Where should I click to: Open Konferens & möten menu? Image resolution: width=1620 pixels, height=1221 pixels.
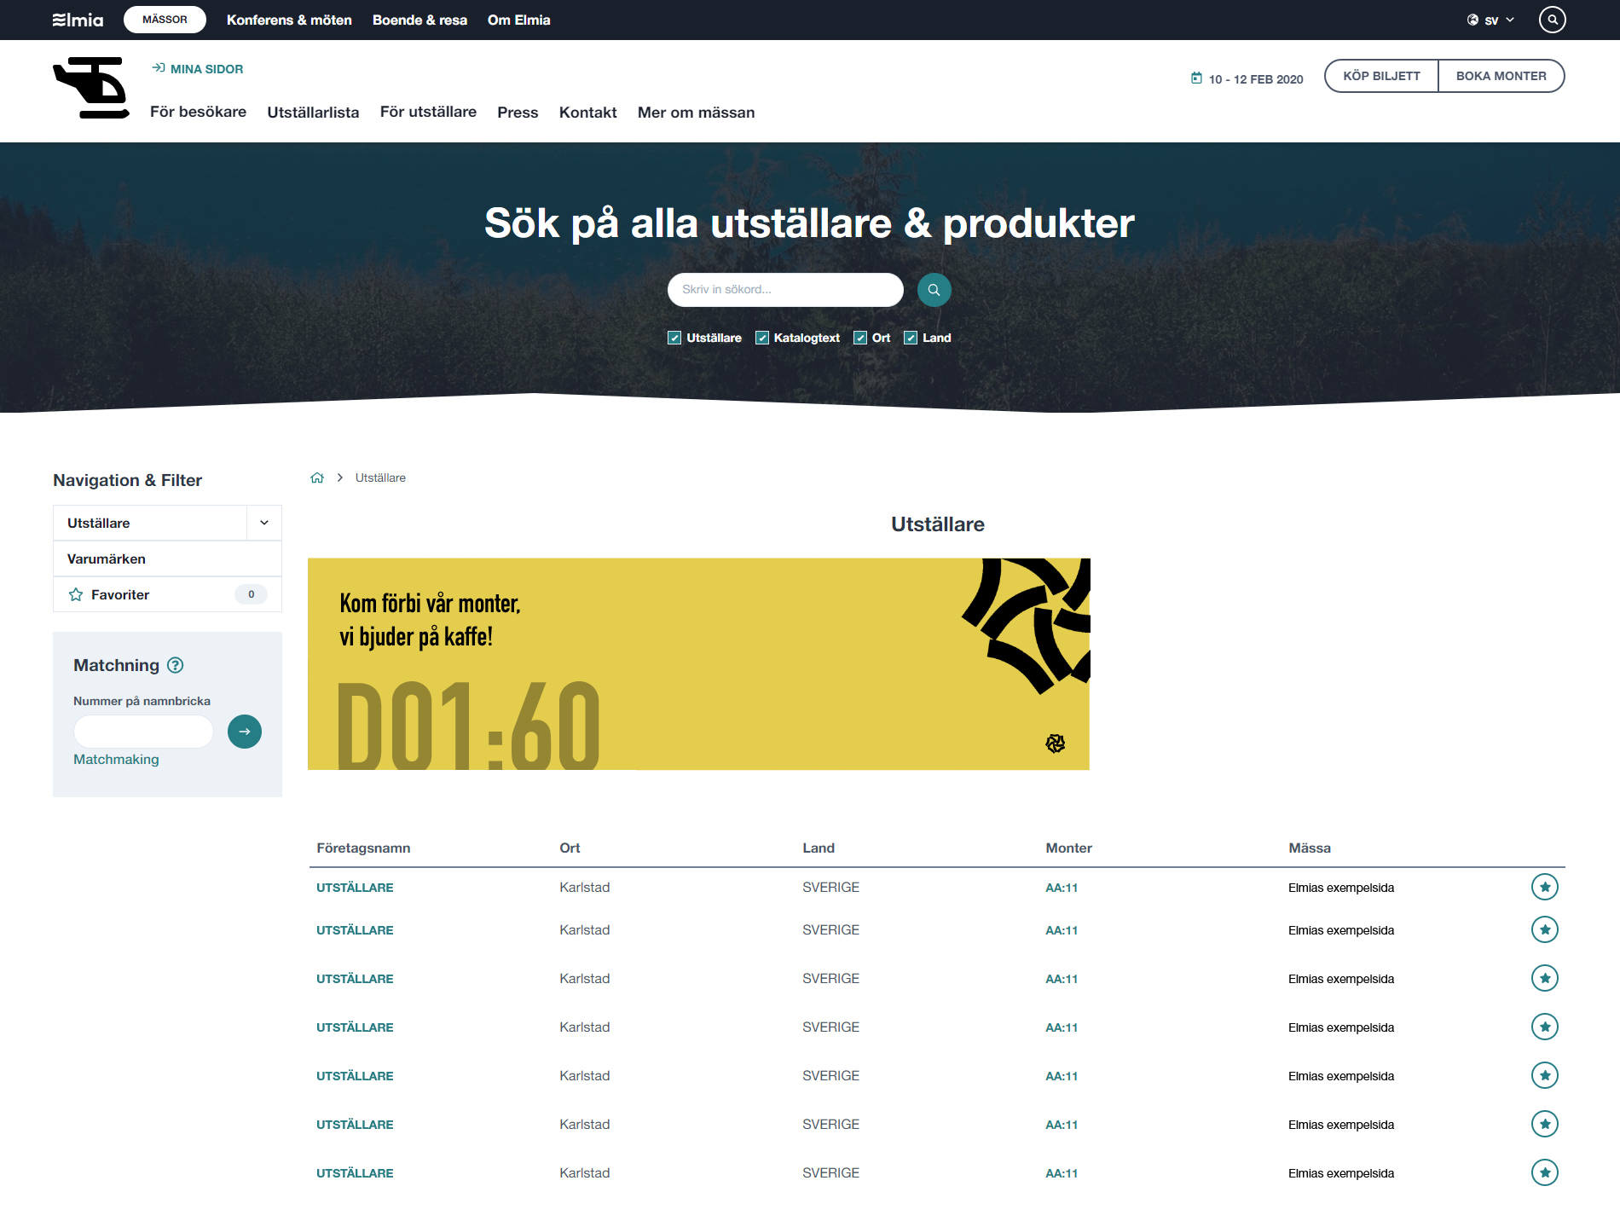tap(289, 20)
